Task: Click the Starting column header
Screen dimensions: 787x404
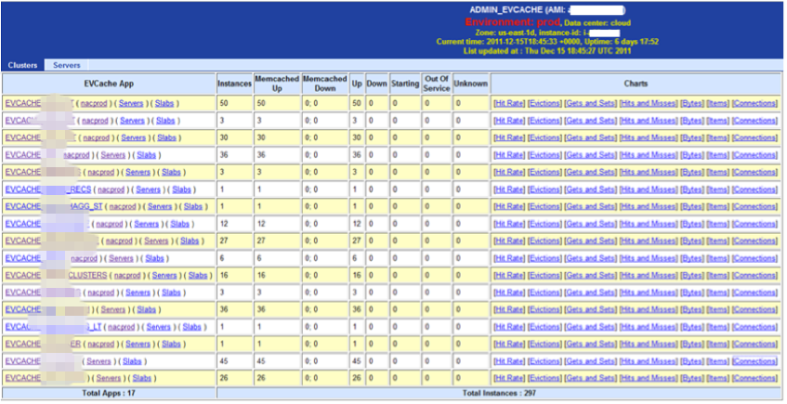Action: click(405, 84)
